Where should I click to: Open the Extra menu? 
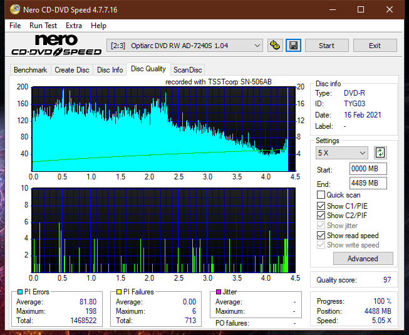(74, 26)
